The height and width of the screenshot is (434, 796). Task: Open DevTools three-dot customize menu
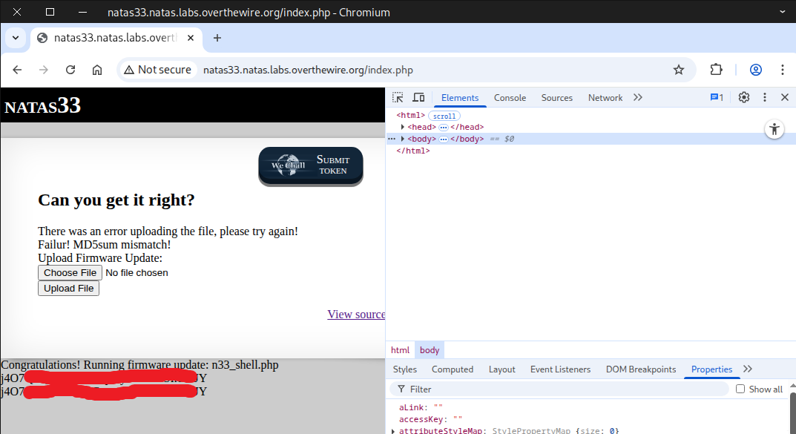click(765, 97)
